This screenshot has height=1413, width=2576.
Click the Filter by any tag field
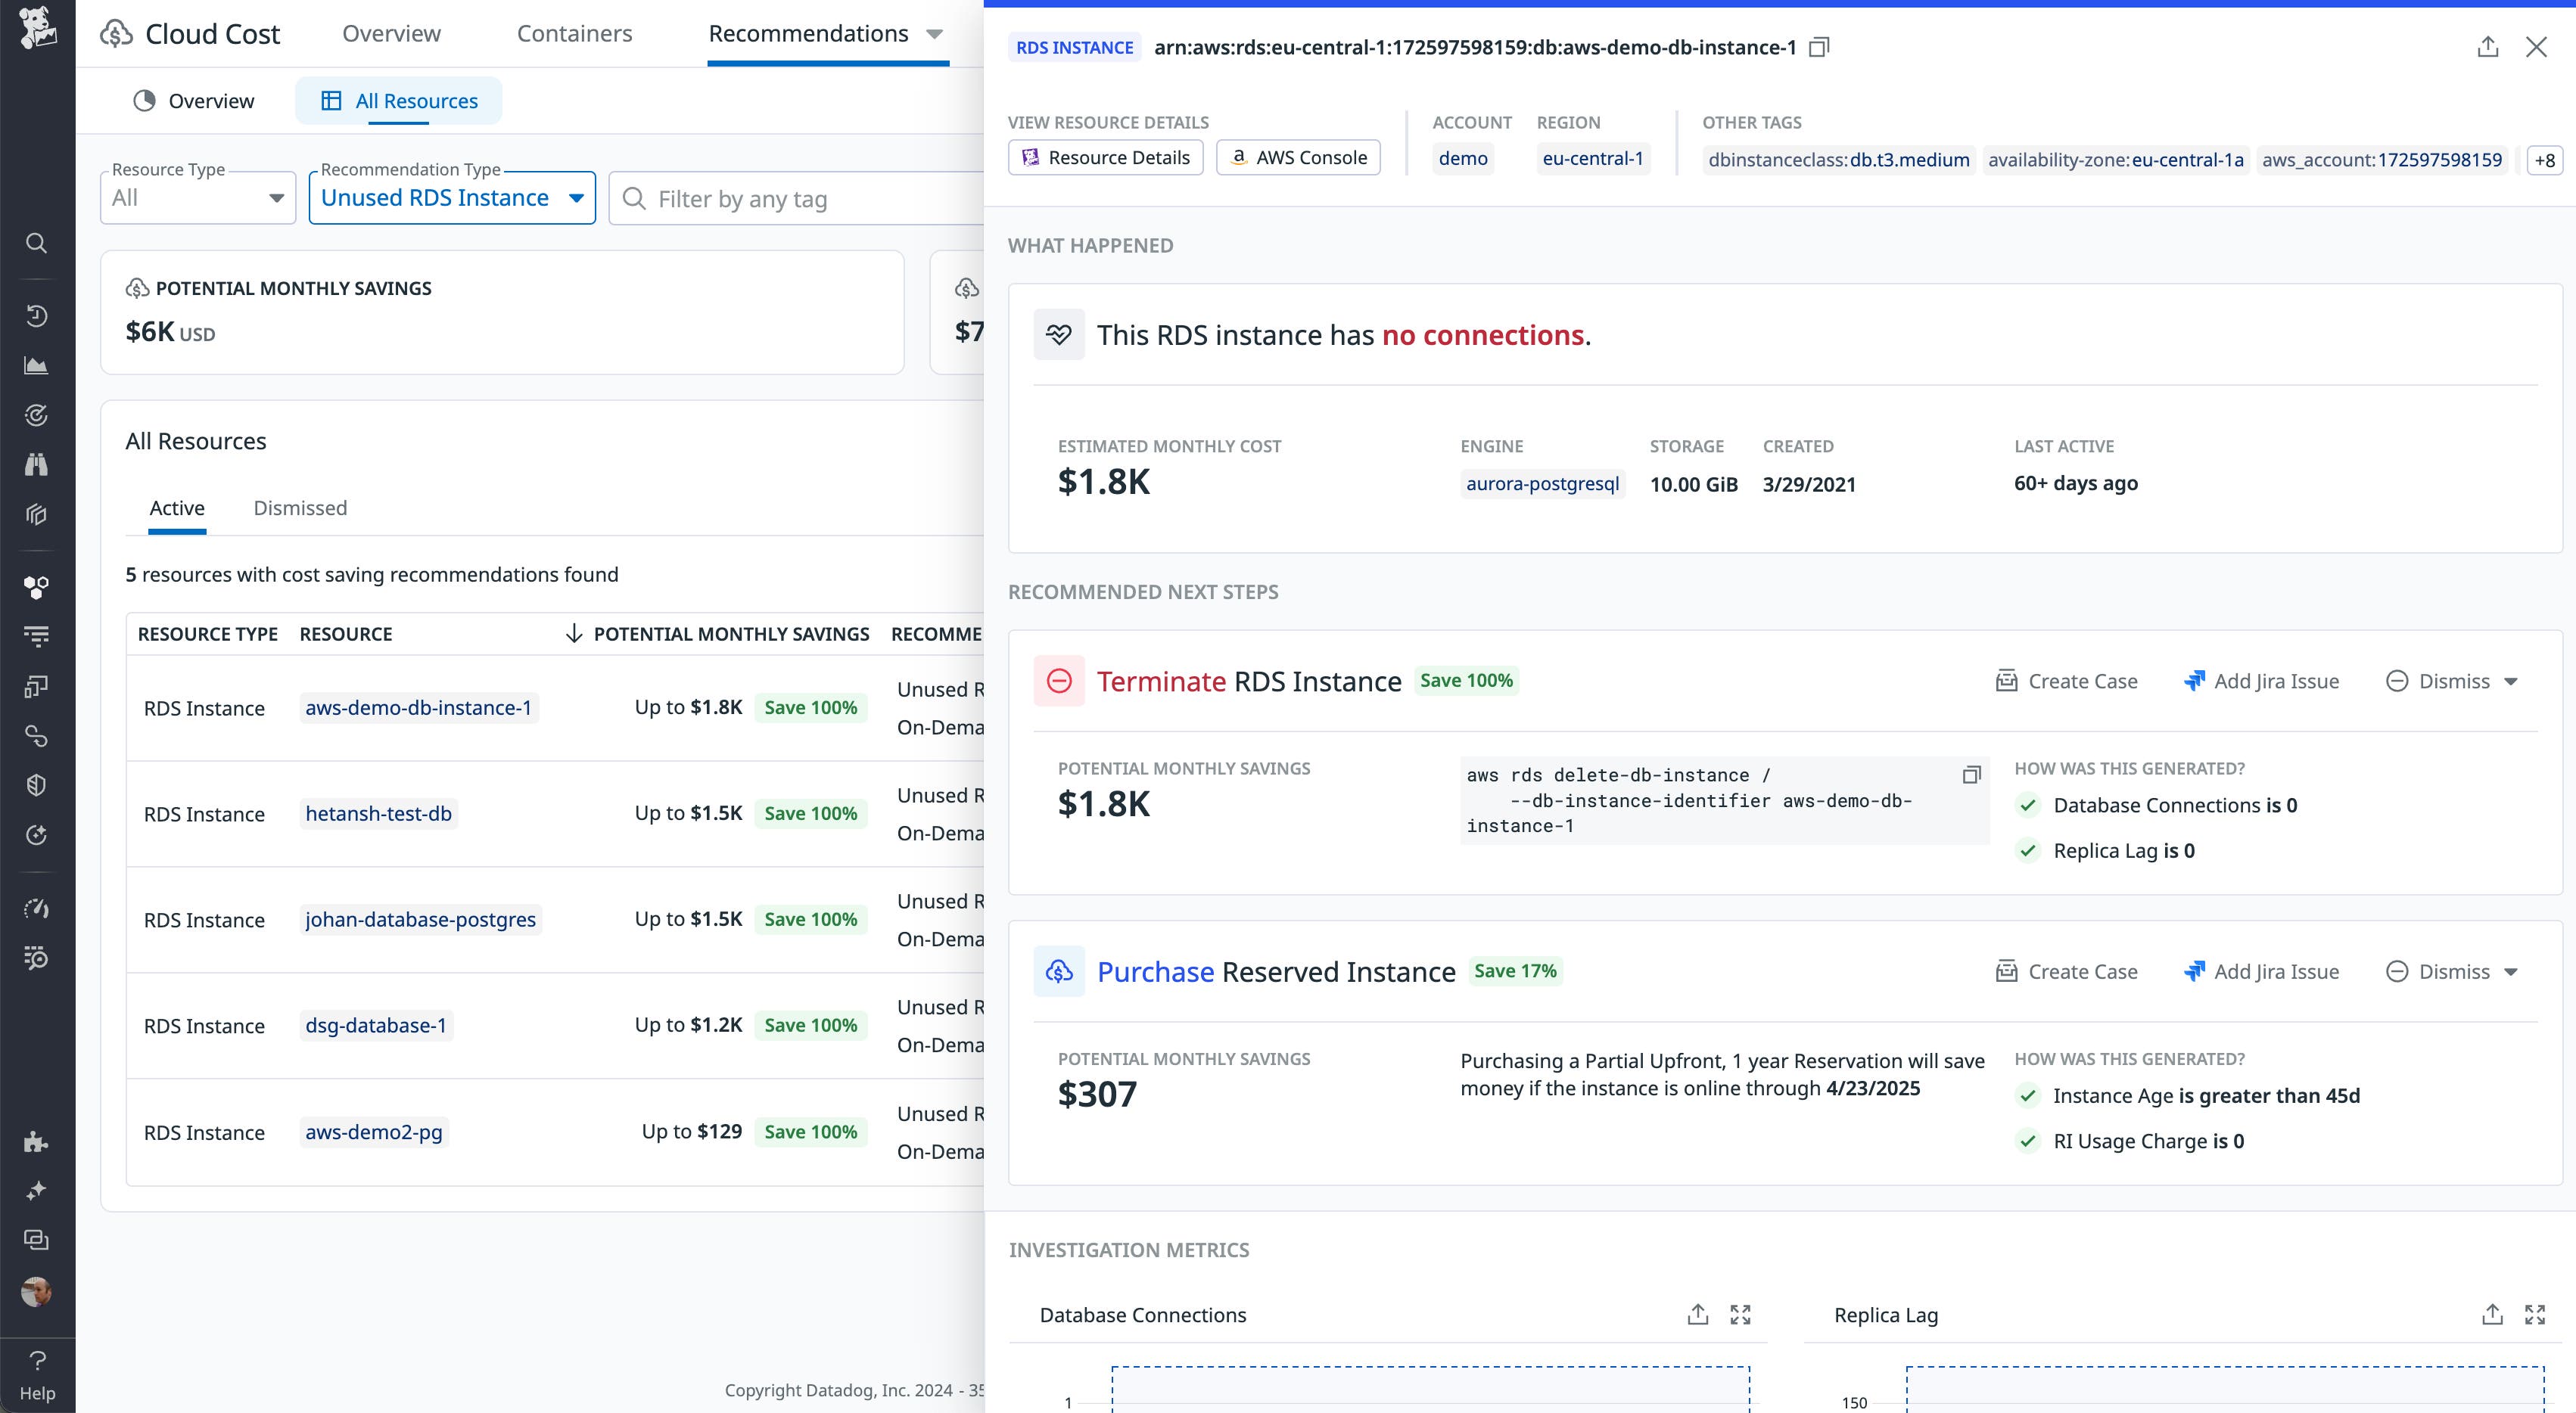tap(790, 198)
